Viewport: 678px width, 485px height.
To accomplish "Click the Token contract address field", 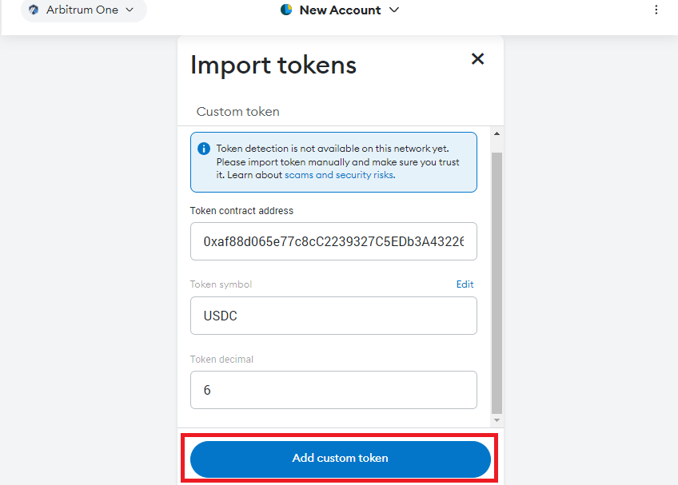I will point(333,241).
